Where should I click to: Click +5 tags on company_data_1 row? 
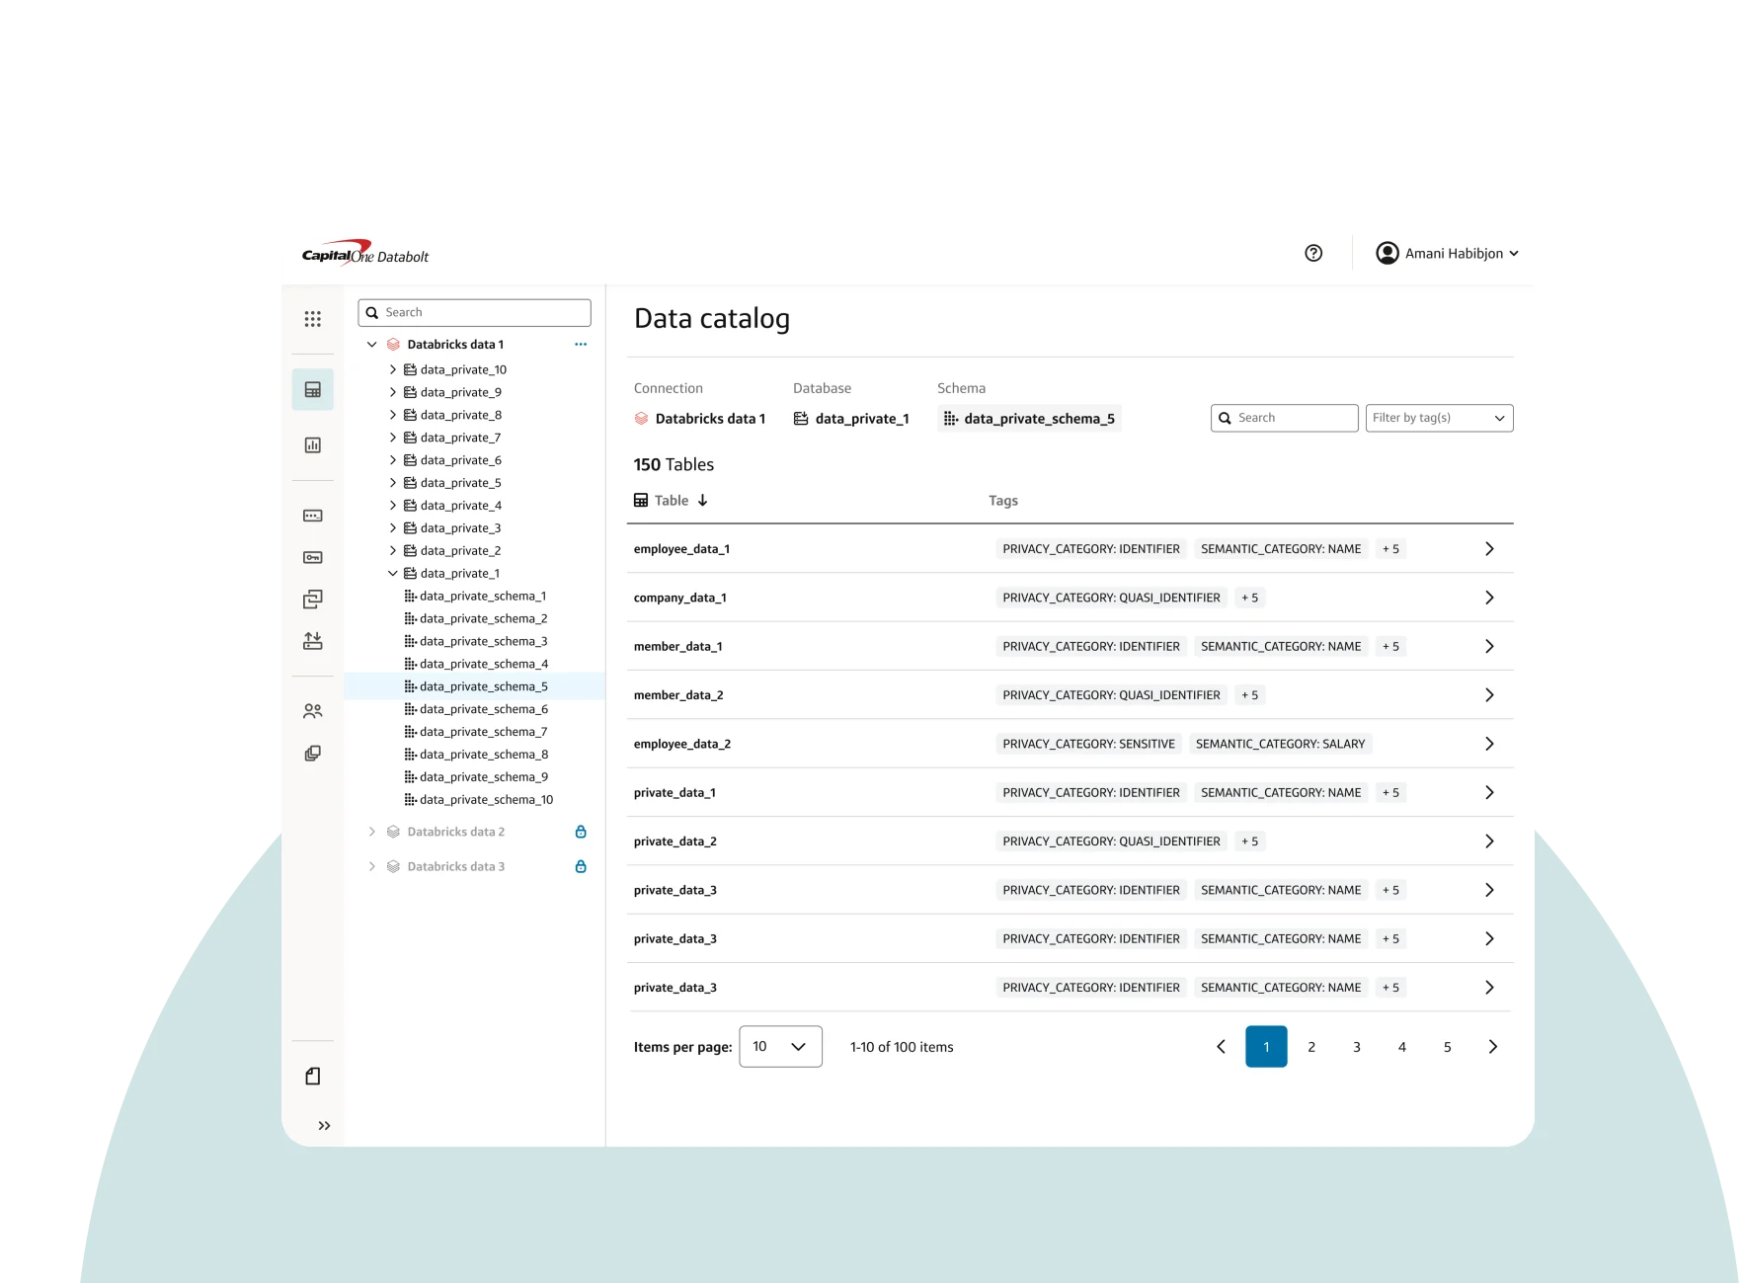pos(1250,598)
